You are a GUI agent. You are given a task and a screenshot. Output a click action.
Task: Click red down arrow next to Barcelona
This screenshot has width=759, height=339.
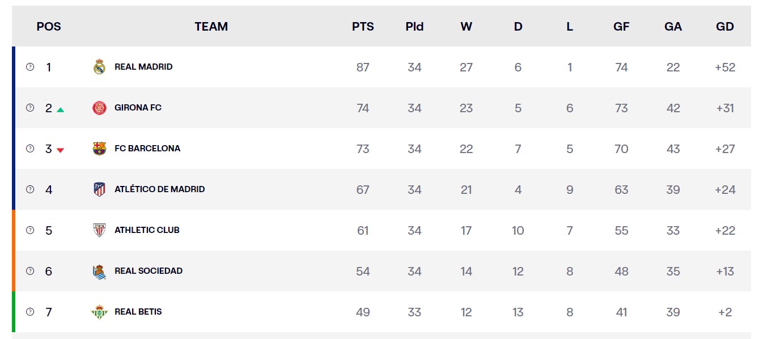coord(61,150)
